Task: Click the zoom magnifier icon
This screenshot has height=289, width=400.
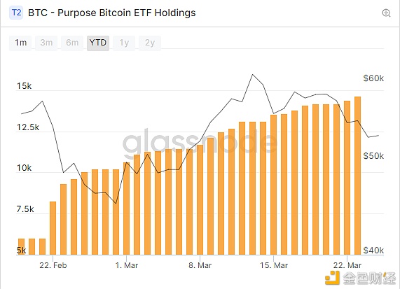Action: point(386,13)
